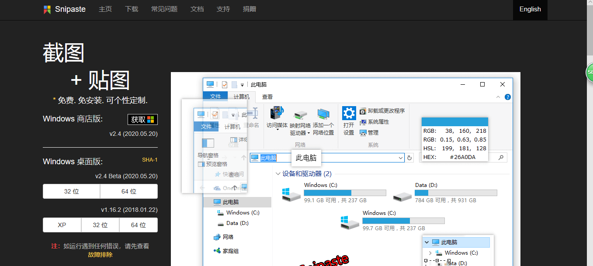This screenshot has height=266, width=593.
Task: Click the checkbox icon in the quick access toolbar
Action: (224, 84)
